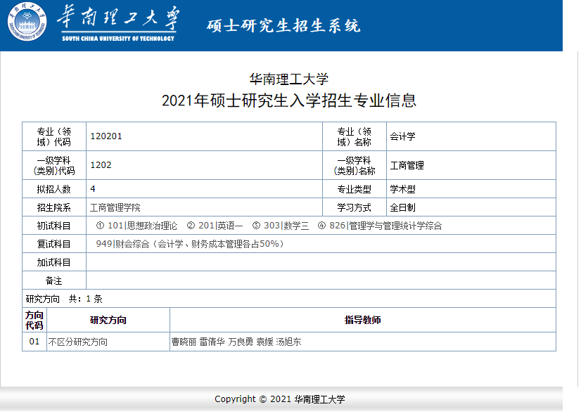581x414 pixels.
Task: Select the major name value 会计学
Action: (x=402, y=136)
